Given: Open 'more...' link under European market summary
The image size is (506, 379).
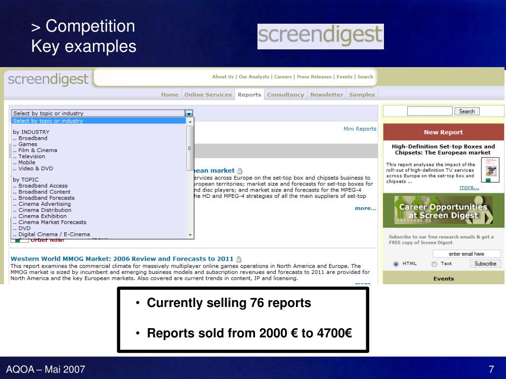Looking at the screenshot, I should (x=365, y=208).
